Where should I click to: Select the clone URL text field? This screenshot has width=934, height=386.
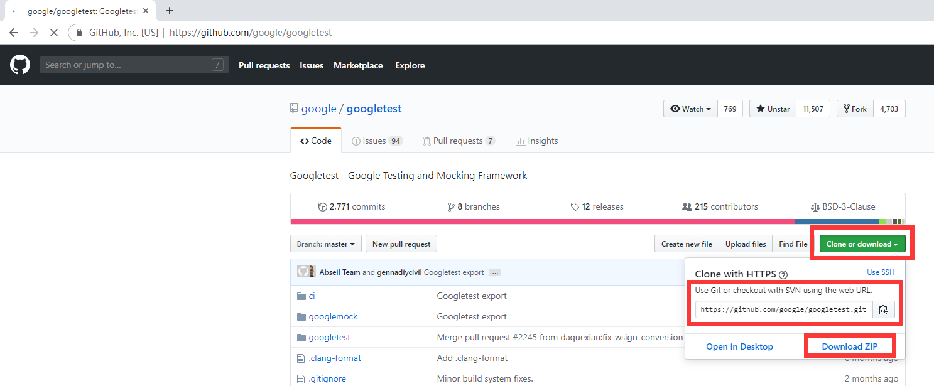[784, 309]
